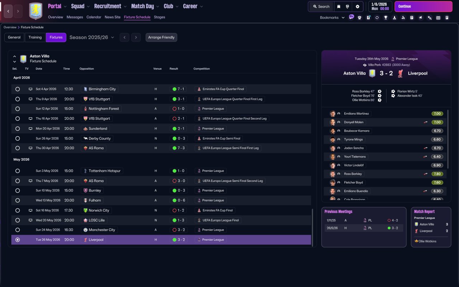Expand the Bookmarks dropdown
Image resolution: width=459 pixels, height=287 pixels.
332,18
